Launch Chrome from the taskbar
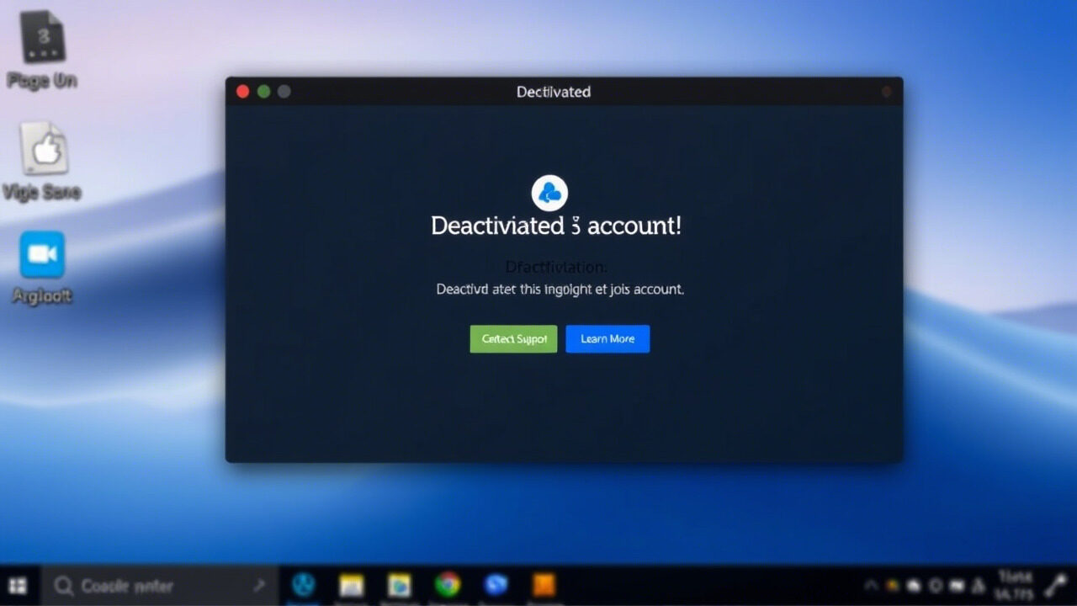This screenshot has height=606, width=1077. point(448,584)
